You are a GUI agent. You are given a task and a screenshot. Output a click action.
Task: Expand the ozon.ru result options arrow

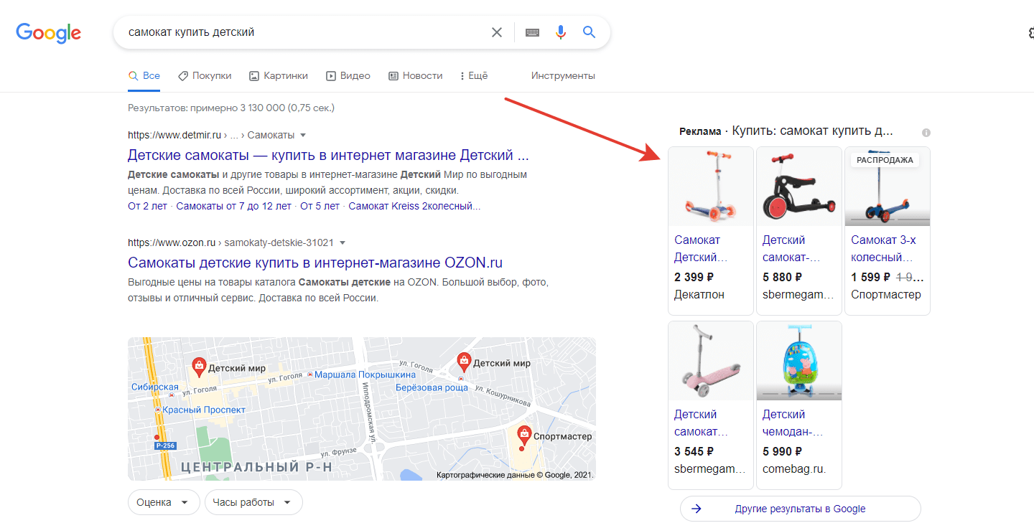(x=343, y=242)
